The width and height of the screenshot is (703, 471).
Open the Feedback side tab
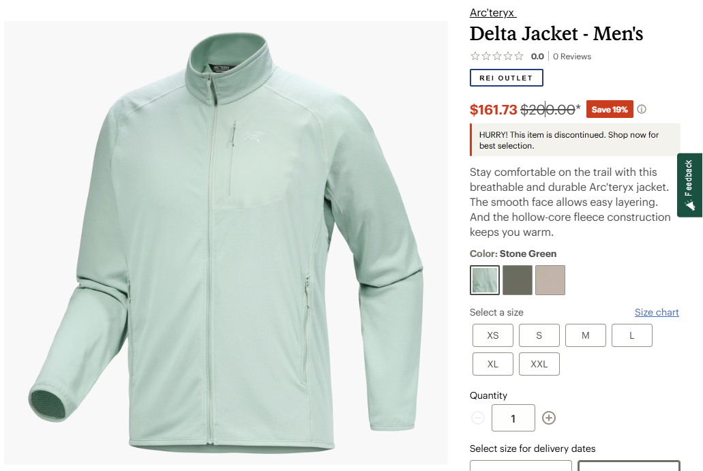[689, 185]
